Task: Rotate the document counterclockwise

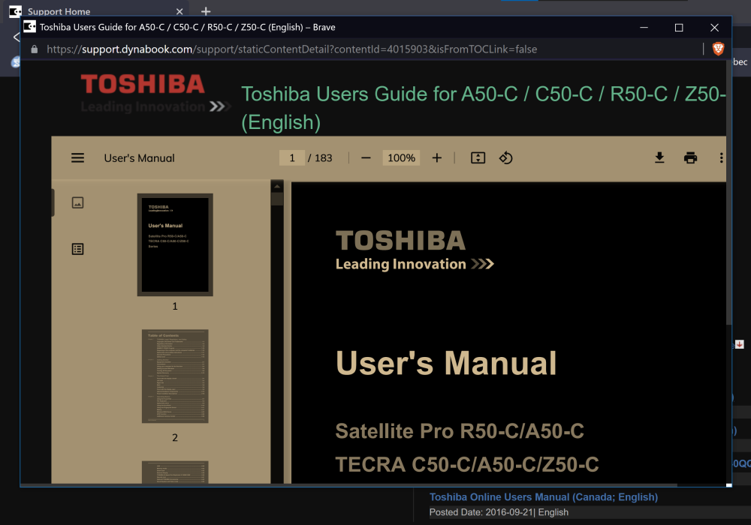Action: click(x=505, y=157)
